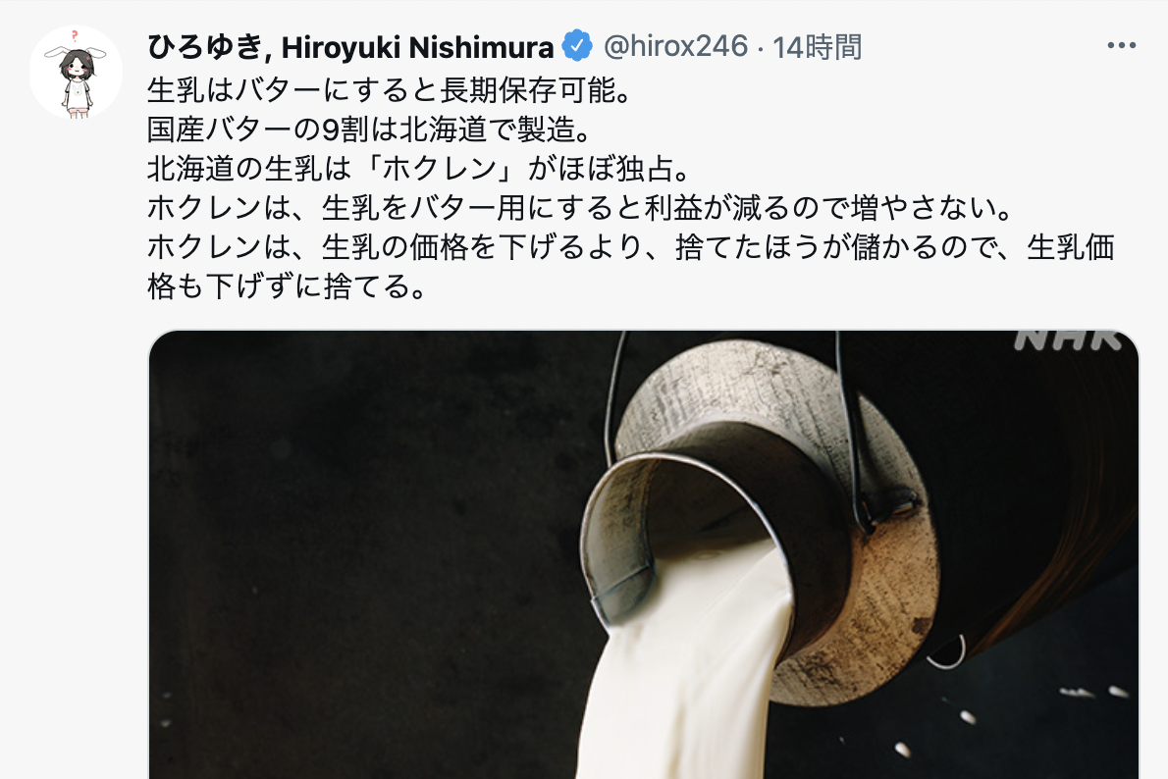Open the tweet permalink via 14時間 timestamp
The height and width of the screenshot is (779, 1168).
818,47
